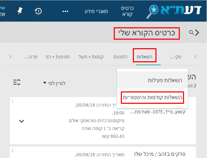Expand the first loan item chevron
The height and width of the screenshot is (158, 207).
[x=22, y=121]
